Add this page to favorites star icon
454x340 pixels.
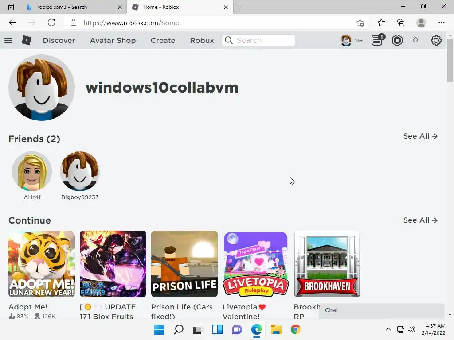pyautogui.click(x=360, y=23)
